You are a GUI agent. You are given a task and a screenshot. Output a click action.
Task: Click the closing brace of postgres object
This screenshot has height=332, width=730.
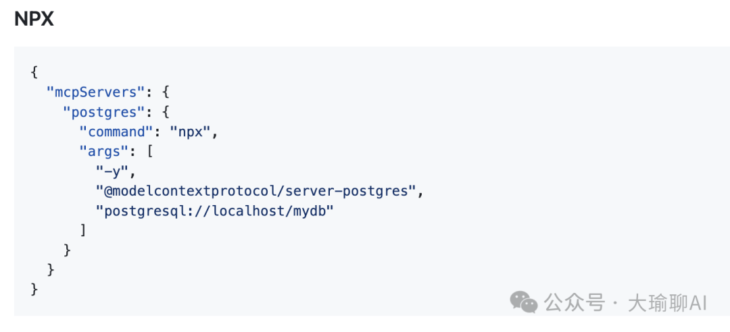pos(68,250)
